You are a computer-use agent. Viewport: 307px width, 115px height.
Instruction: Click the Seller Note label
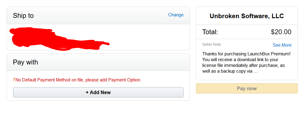211,44
